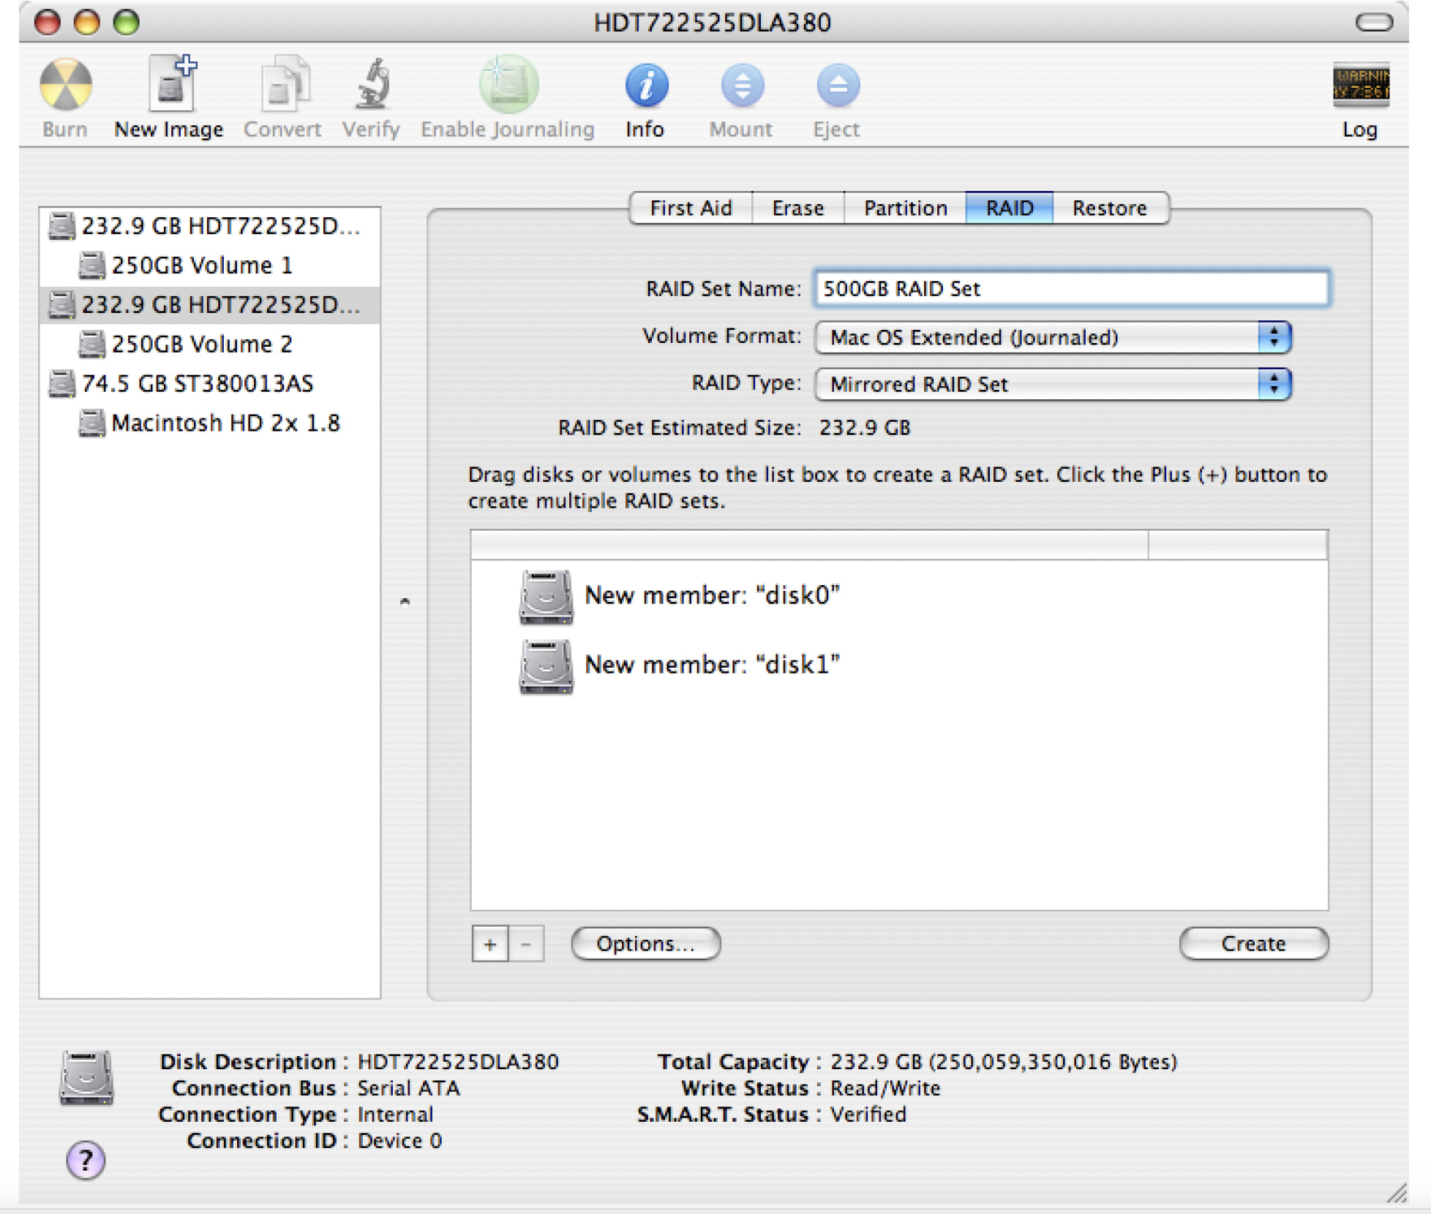Click the Create button
The width and height of the screenshot is (1431, 1214).
pyautogui.click(x=1252, y=943)
